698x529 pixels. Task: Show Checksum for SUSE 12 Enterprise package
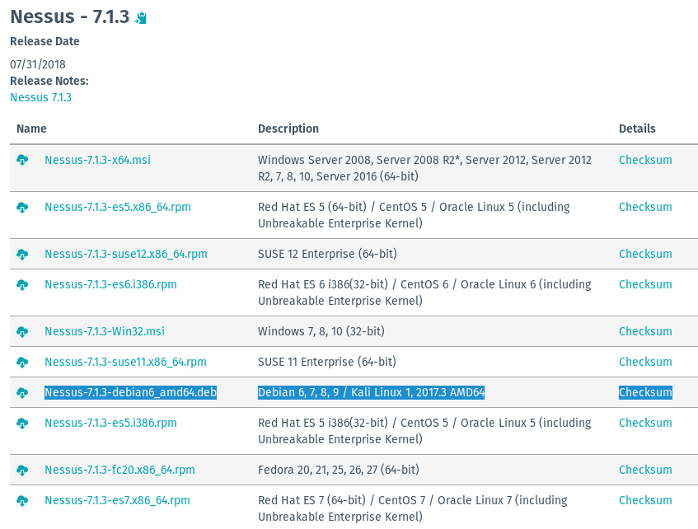[x=645, y=254]
